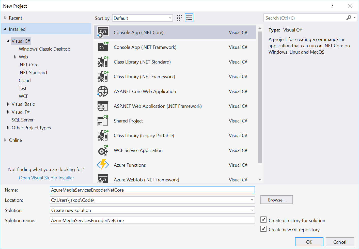Viewport: 359px width, 249px height.
Task: Select Windows Classic Desktop category
Action: pos(44,49)
